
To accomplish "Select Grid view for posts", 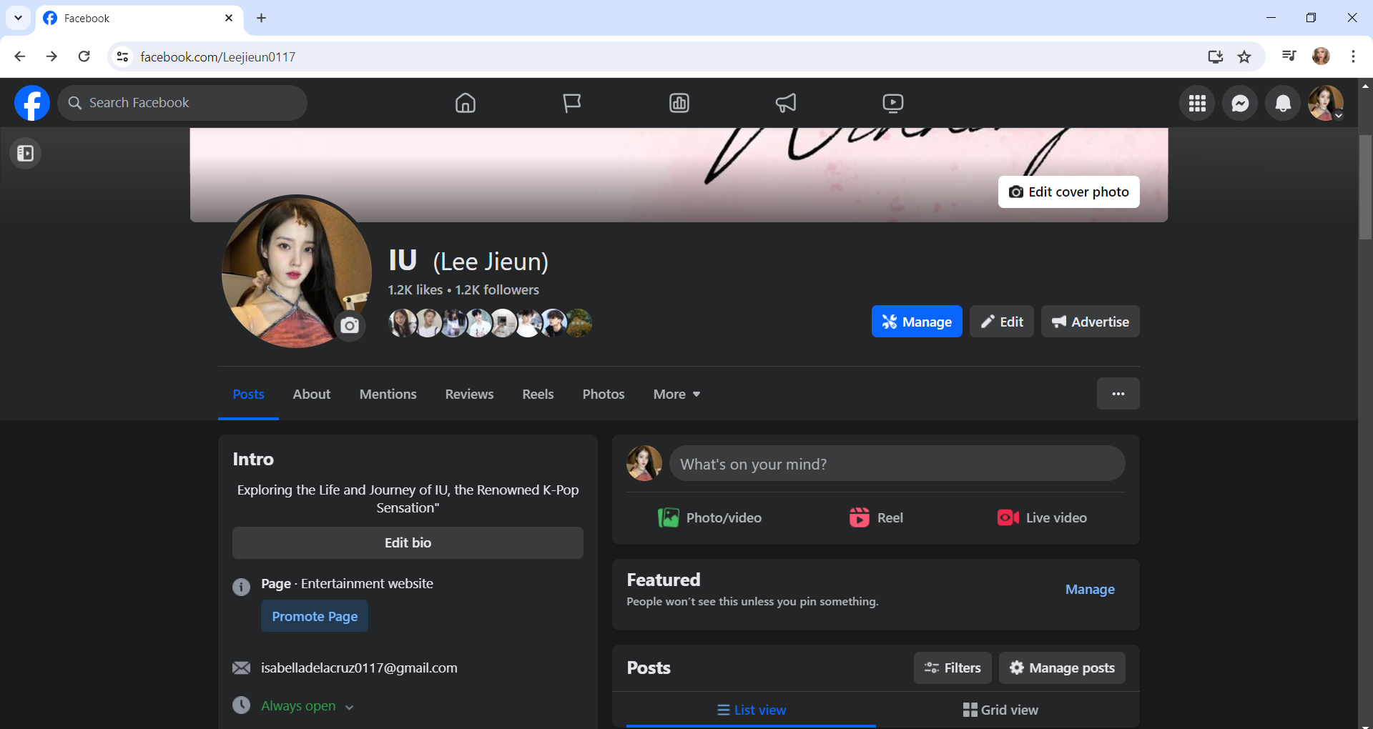I will (1000, 710).
